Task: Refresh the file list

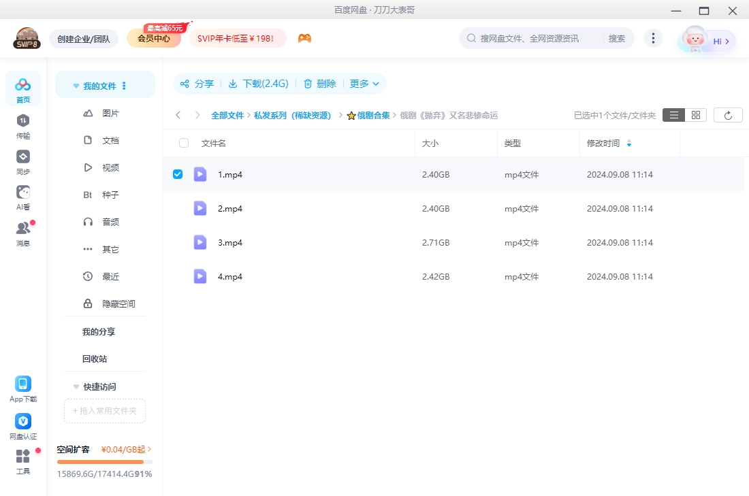Action: (x=728, y=114)
